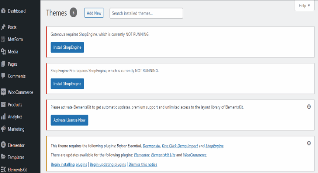
Task: Open the Elementor update link
Action: click(x=142, y=155)
